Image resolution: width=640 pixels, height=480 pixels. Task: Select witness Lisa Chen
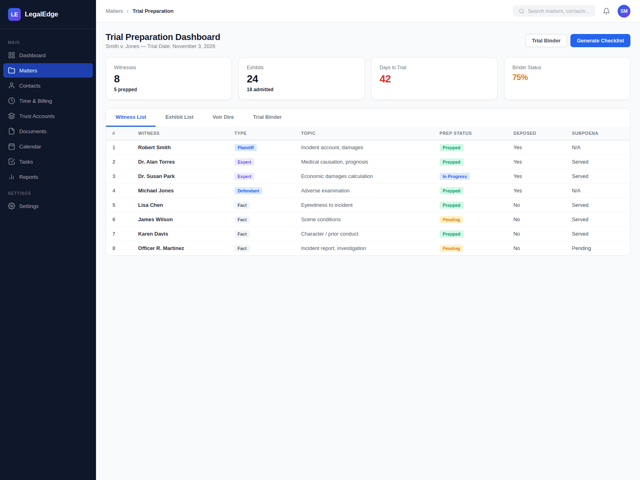click(x=150, y=205)
